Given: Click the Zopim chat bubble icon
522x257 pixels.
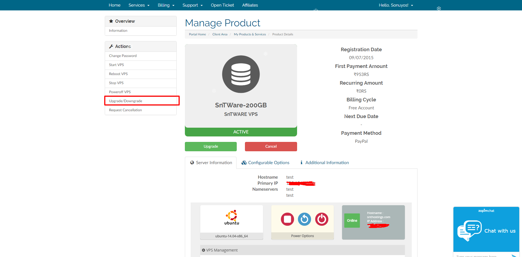Looking at the screenshot, I should (x=470, y=231).
